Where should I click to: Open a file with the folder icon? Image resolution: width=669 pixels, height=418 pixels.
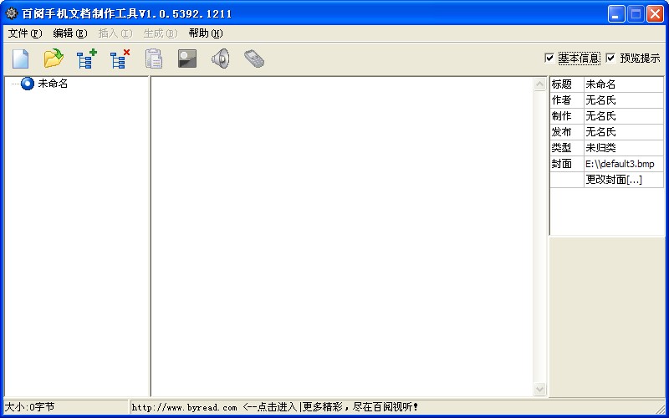click(54, 59)
